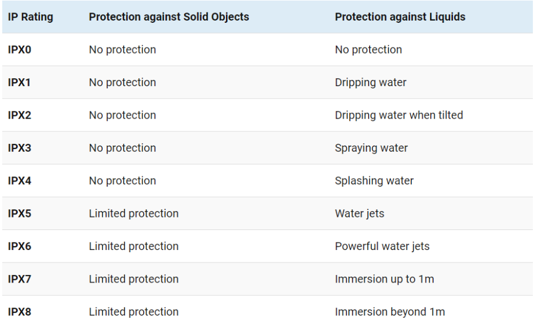Select the IPX2 rating cell

pos(19,115)
